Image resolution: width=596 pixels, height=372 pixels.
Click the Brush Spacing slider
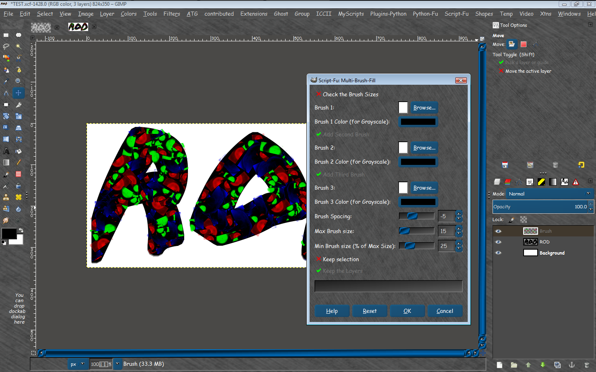417,216
